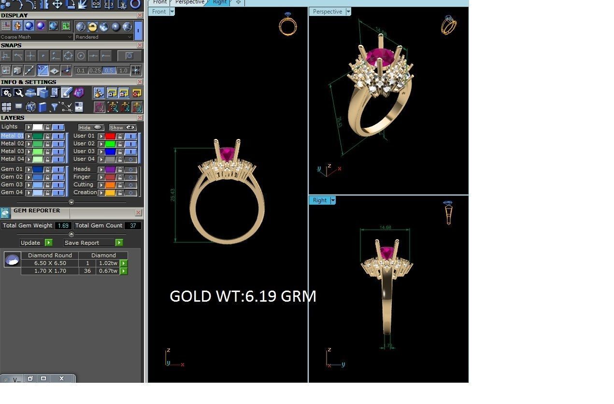Expand the Metal 01 layer arrow

tap(29, 136)
